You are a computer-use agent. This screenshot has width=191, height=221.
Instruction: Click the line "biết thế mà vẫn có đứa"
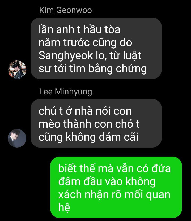point(114,168)
